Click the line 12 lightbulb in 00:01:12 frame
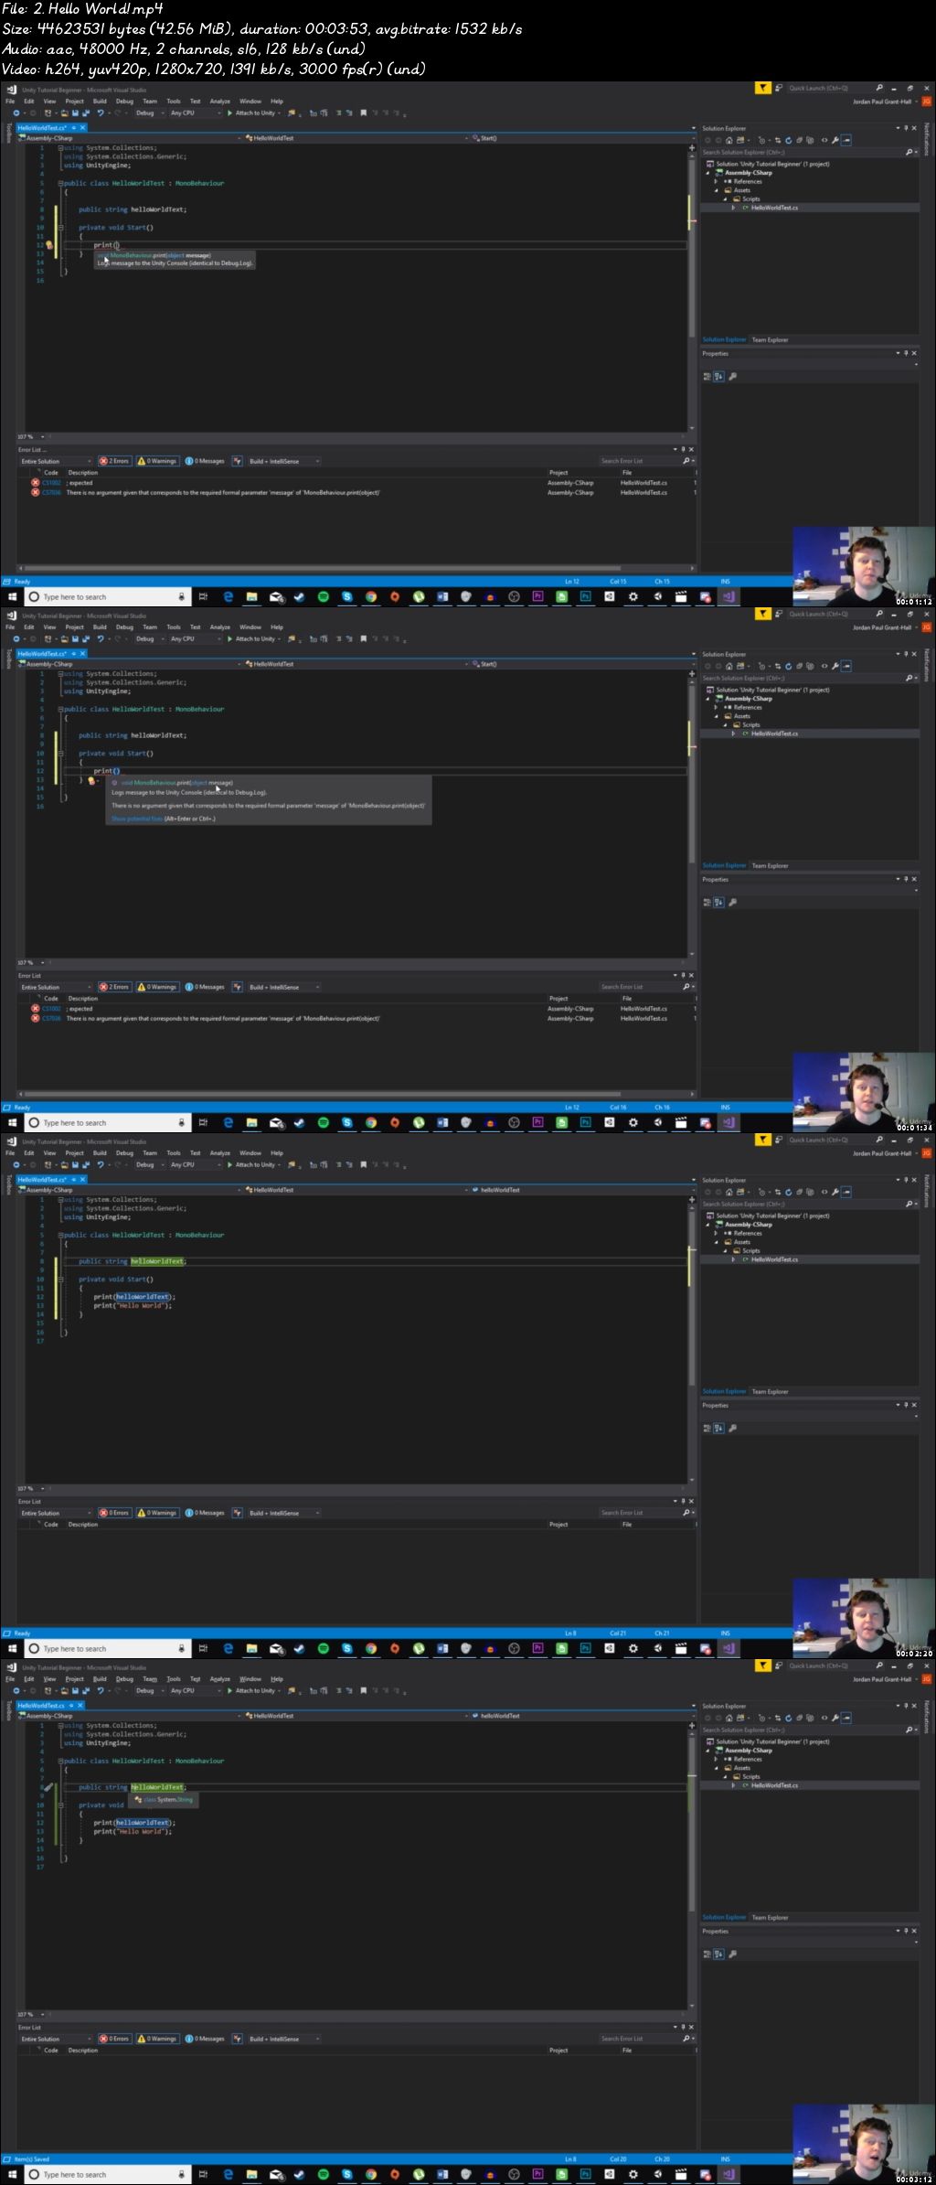The width and height of the screenshot is (936, 2185). tap(49, 245)
